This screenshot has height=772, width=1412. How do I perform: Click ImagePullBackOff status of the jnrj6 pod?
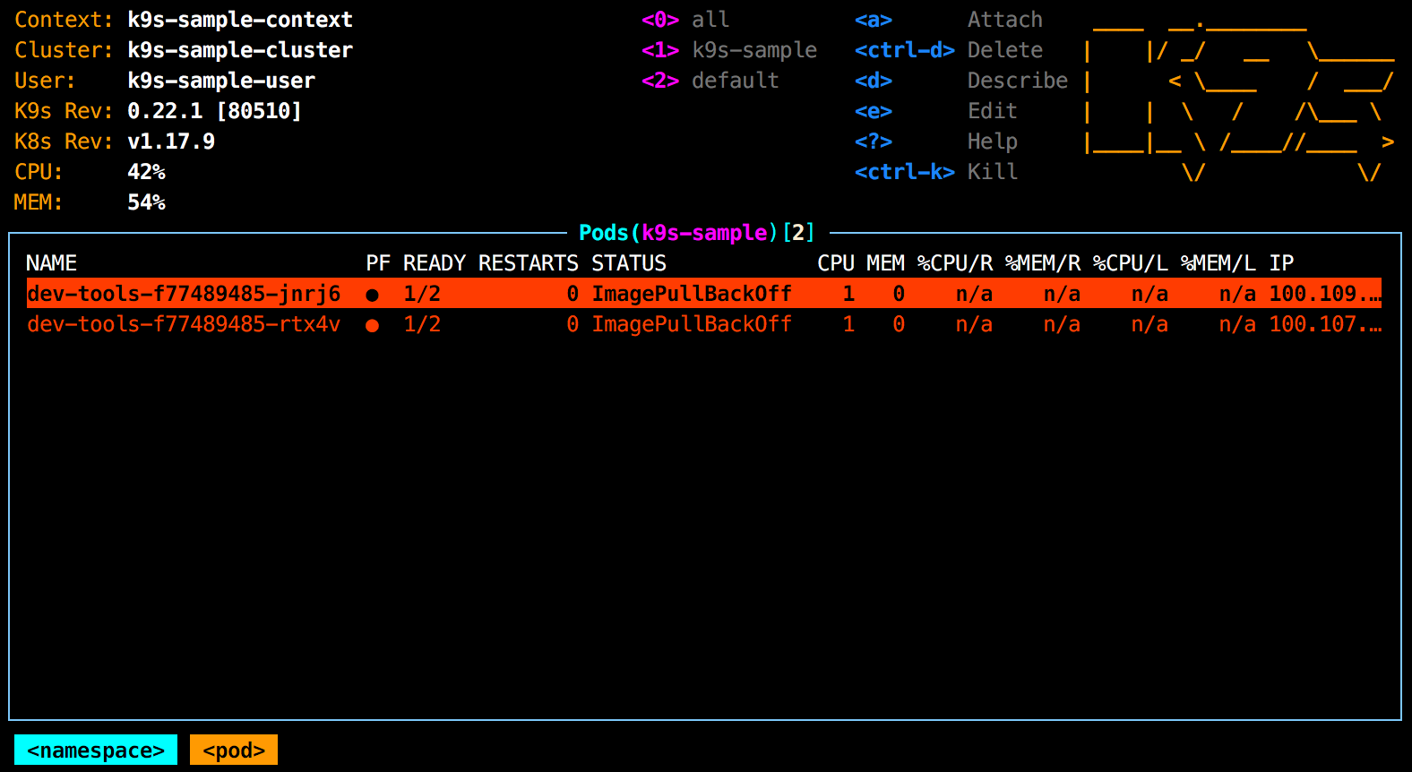692,294
